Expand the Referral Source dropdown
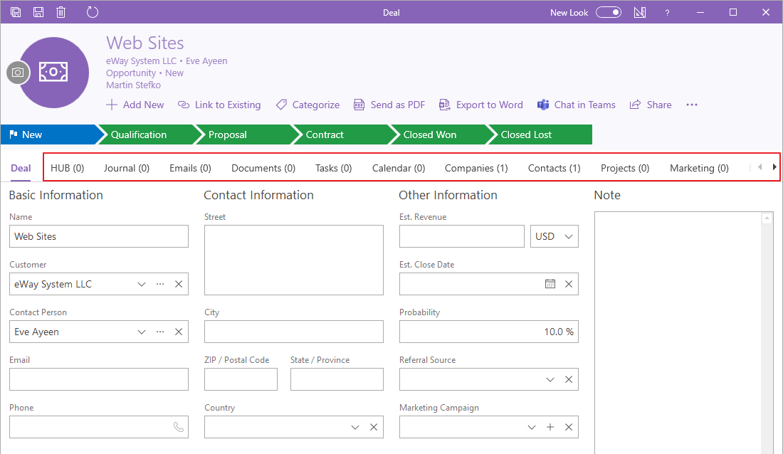 click(x=550, y=379)
